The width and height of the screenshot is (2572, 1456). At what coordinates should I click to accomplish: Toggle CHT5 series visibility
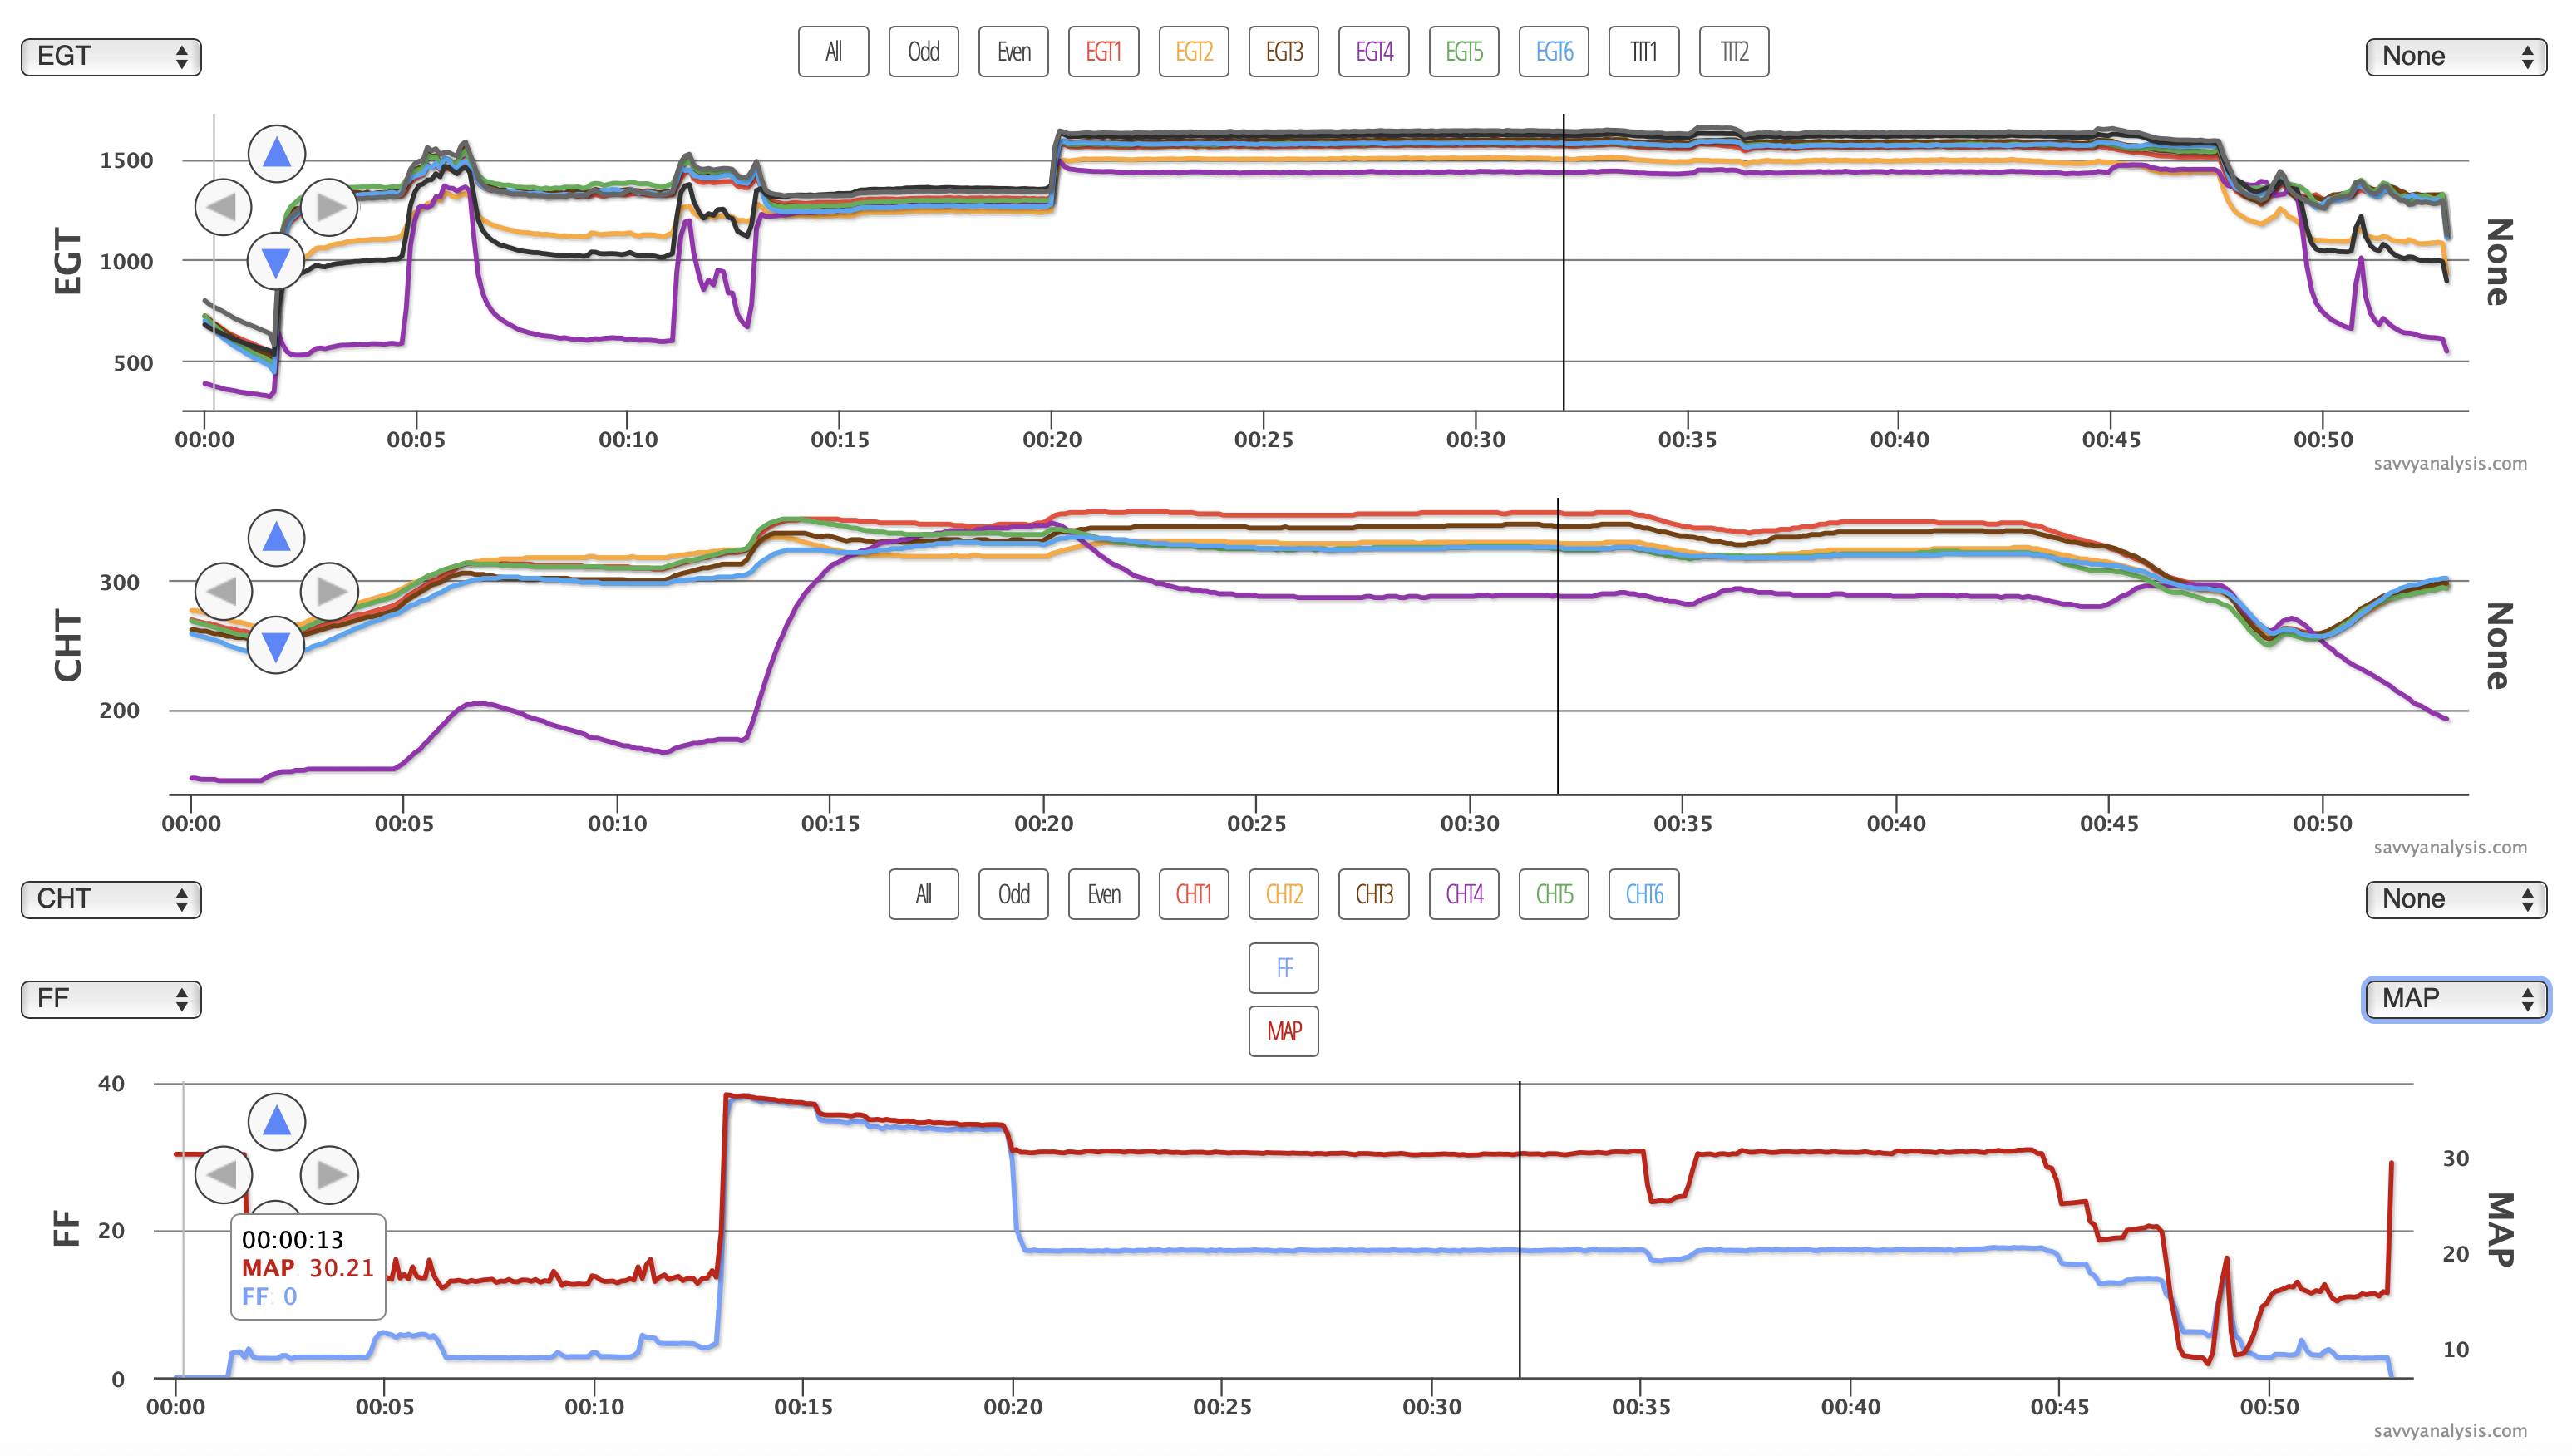(1554, 894)
